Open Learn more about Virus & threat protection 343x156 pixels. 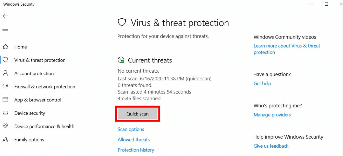[287, 46]
